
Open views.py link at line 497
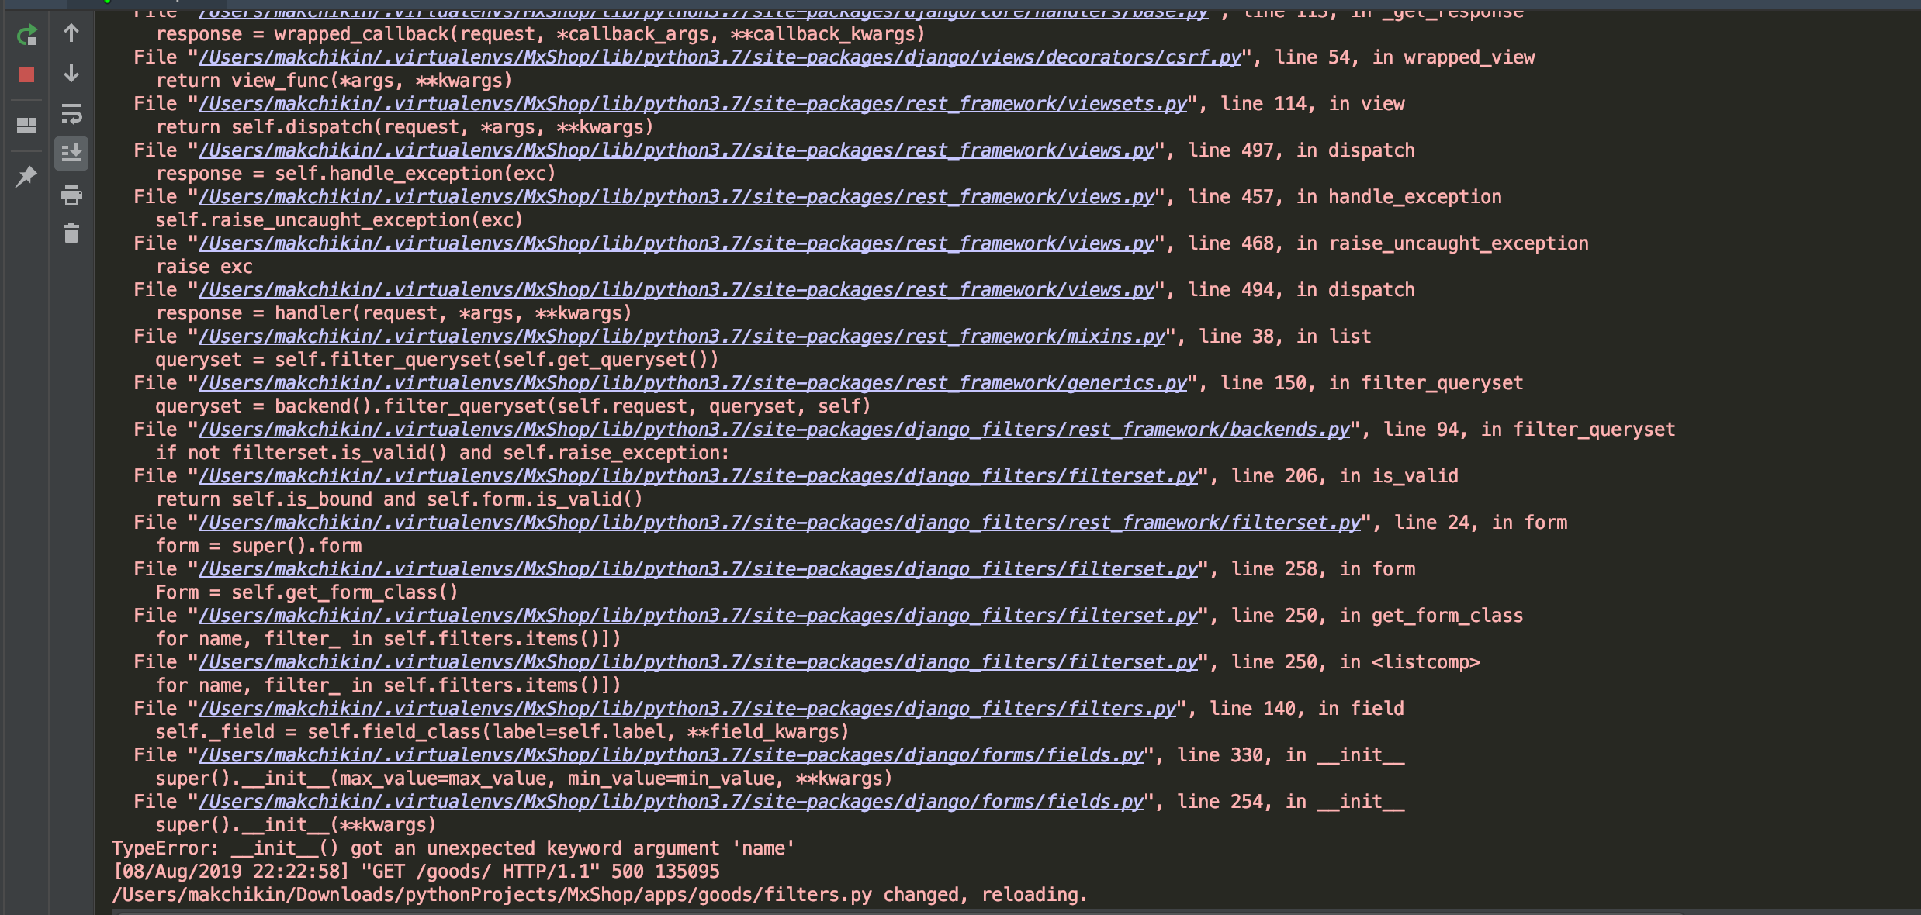coord(677,150)
